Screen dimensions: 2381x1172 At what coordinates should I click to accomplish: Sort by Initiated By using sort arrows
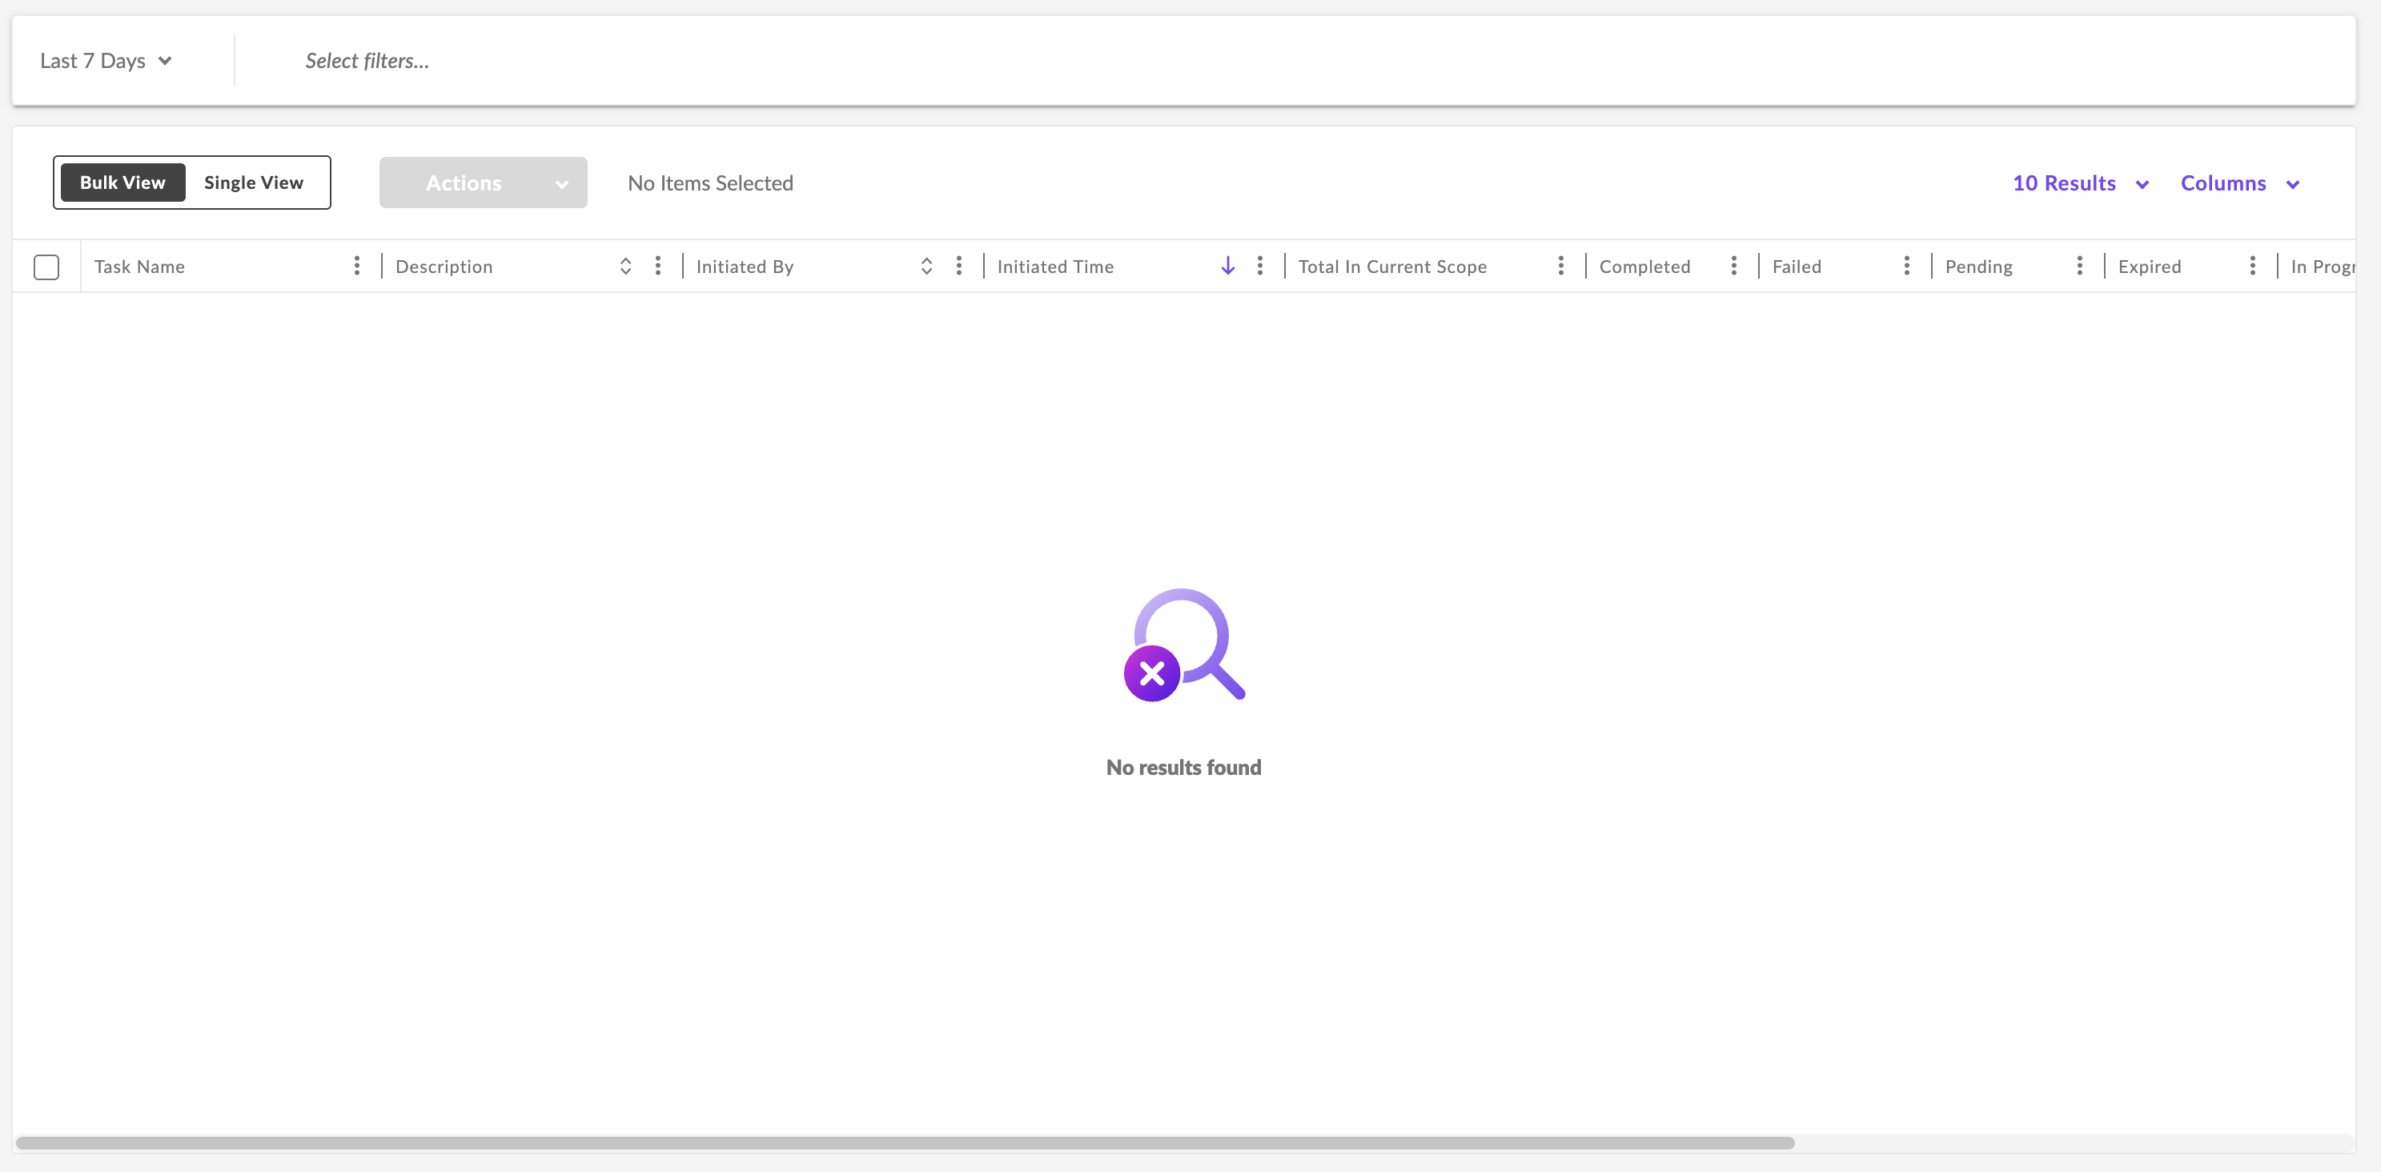(x=926, y=267)
